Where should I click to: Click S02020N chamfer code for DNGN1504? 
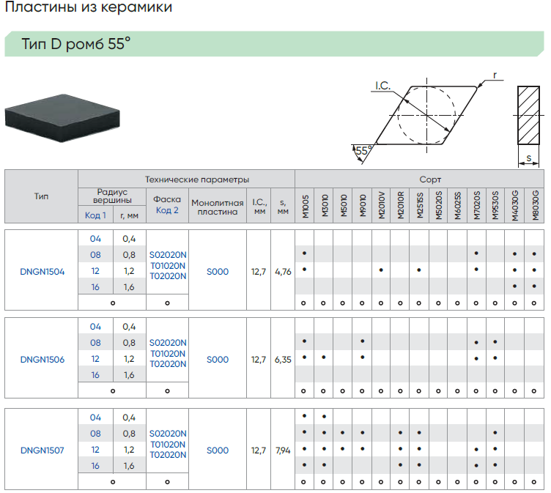pyautogui.click(x=168, y=255)
